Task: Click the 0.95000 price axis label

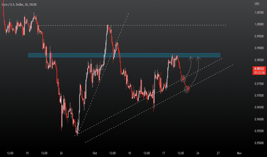Action: click(x=259, y=143)
